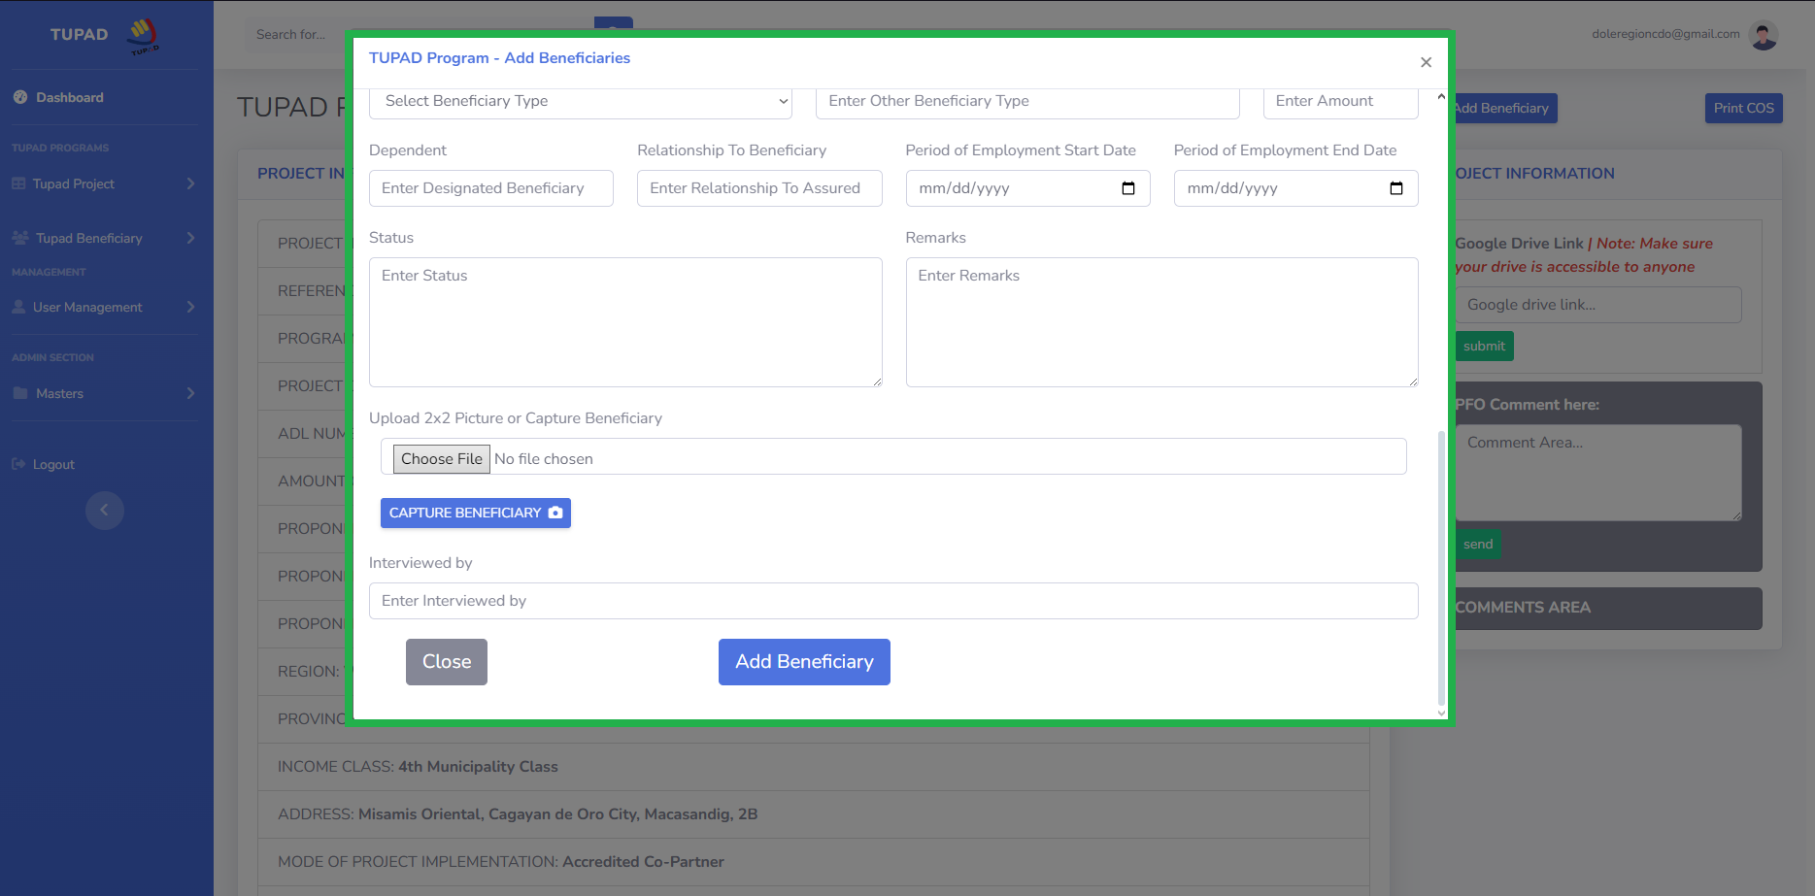Expand the User Management chevron

(x=190, y=307)
